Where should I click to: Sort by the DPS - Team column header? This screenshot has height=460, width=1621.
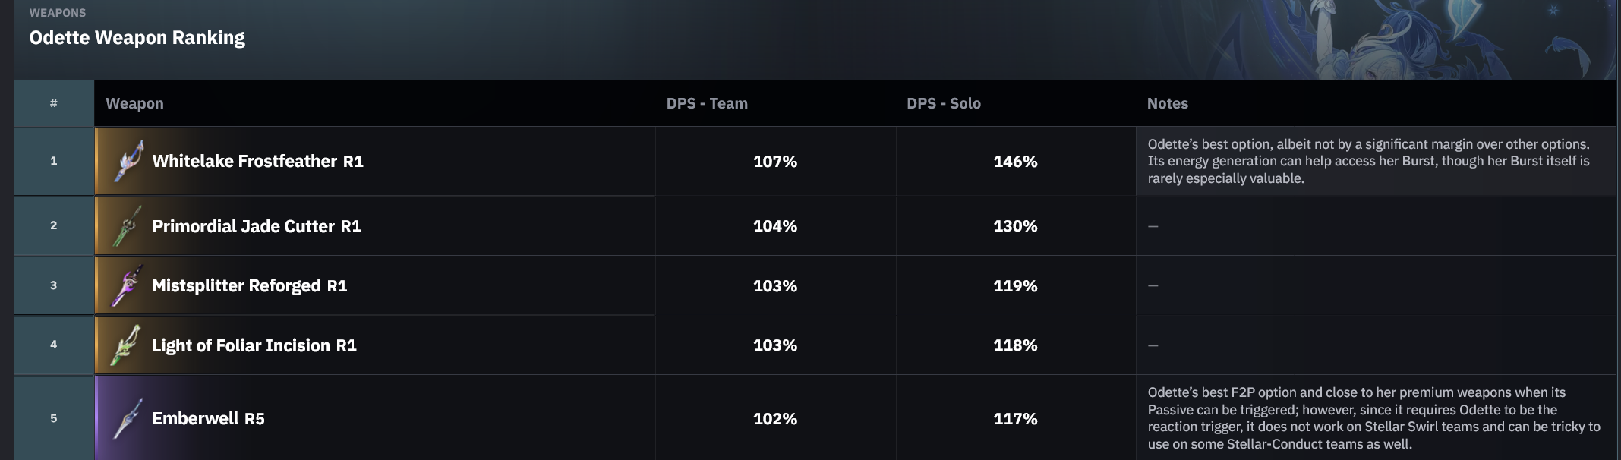coord(707,103)
